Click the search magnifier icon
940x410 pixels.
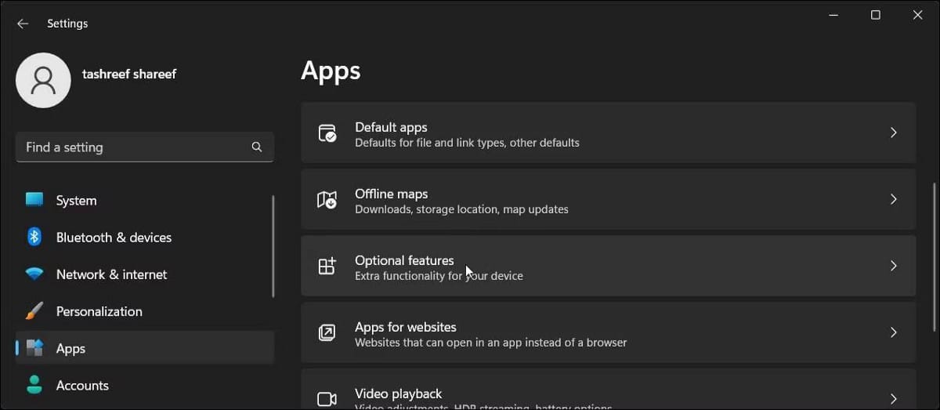(257, 147)
